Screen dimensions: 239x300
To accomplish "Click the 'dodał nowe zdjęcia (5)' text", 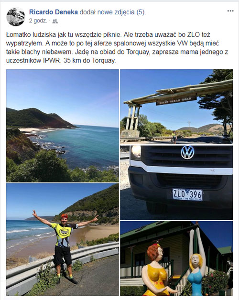I will click(x=113, y=12).
